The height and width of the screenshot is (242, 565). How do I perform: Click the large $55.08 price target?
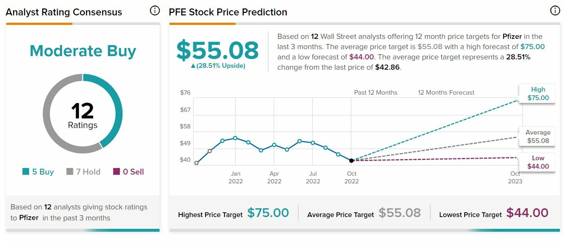click(218, 50)
